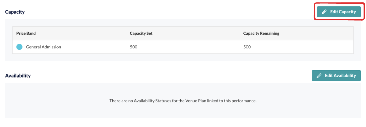The height and width of the screenshot is (127, 366).
Task: Click the no Availability Statuses message
Action: [x=183, y=100]
